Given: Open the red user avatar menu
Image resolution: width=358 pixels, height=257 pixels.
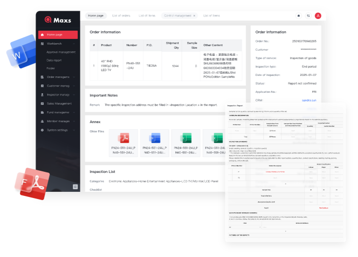Looking at the screenshot, I should 318,16.
